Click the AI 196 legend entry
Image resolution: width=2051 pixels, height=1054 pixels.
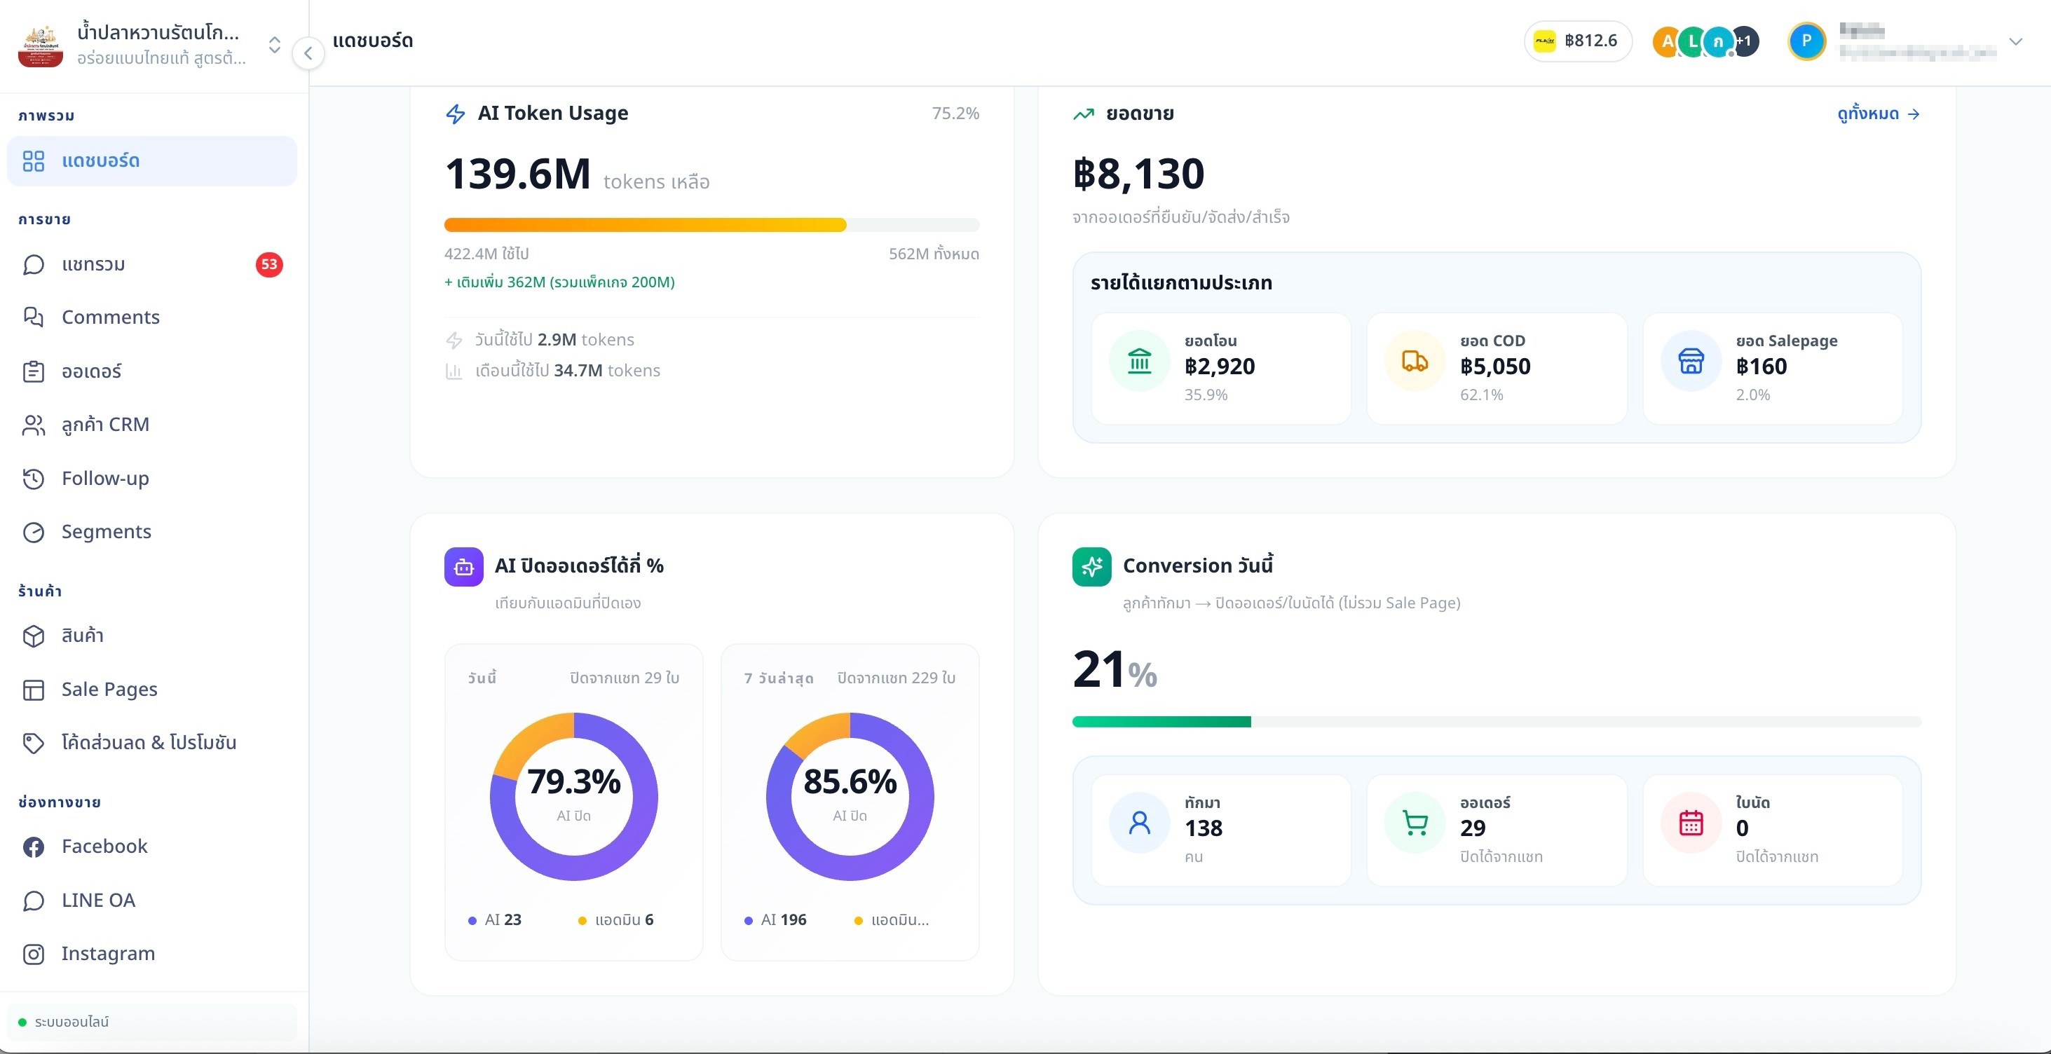775,920
